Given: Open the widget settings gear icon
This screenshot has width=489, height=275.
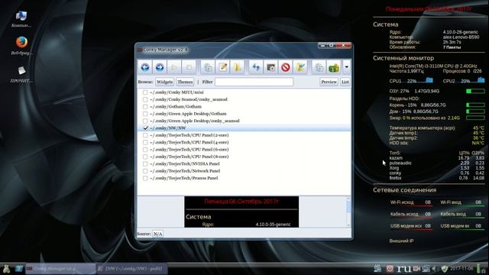Looking at the screenshot, I should point(208,67).
